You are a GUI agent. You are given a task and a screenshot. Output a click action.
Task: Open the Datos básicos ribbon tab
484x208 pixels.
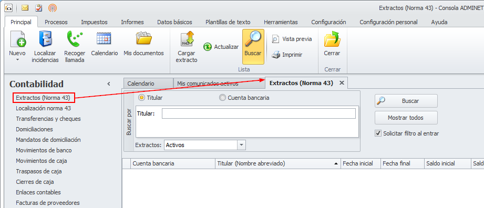174,22
